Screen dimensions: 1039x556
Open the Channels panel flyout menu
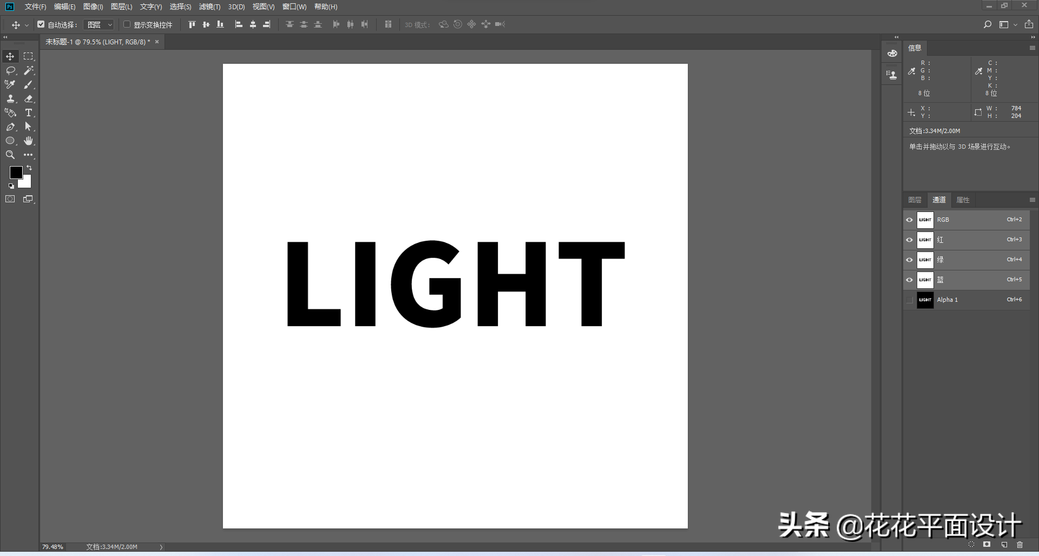tap(1032, 200)
